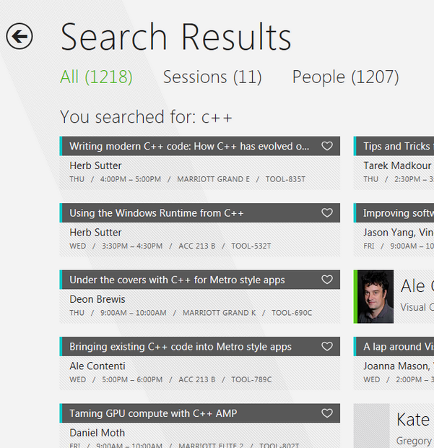Switch to the All (1218) tab
Viewport: 434px width, 448px height.
coord(96,77)
